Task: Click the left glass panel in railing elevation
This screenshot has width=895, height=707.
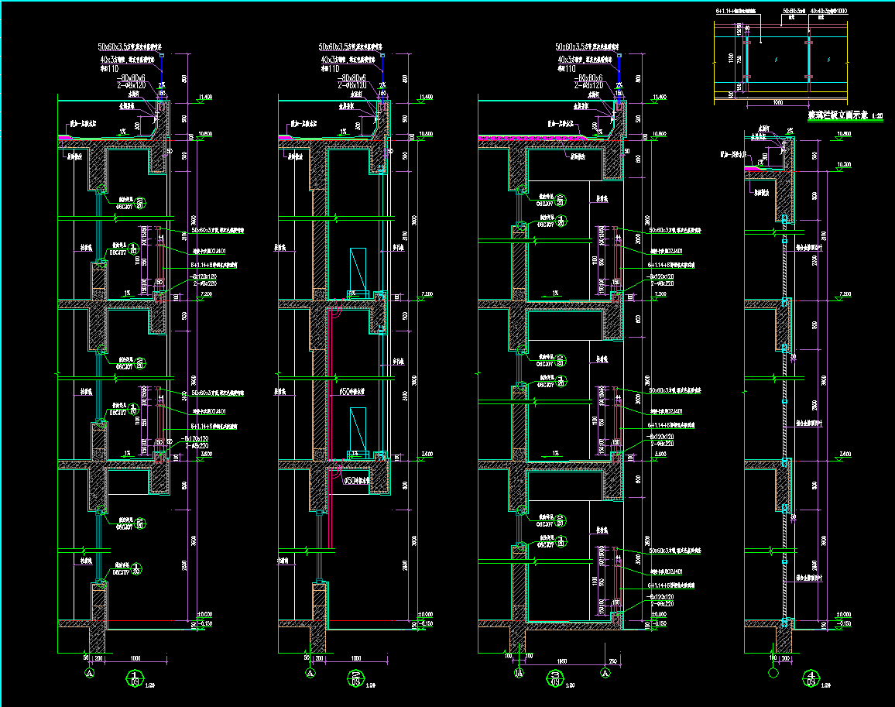Action: tap(777, 60)
